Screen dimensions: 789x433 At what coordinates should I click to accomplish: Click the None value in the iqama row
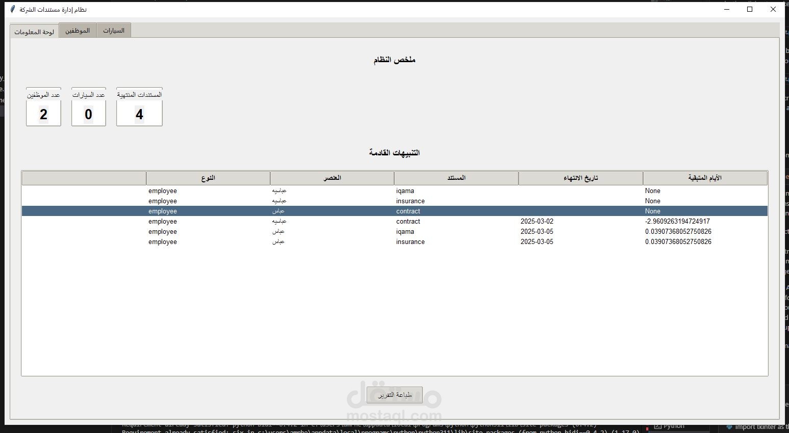point(652,191)
